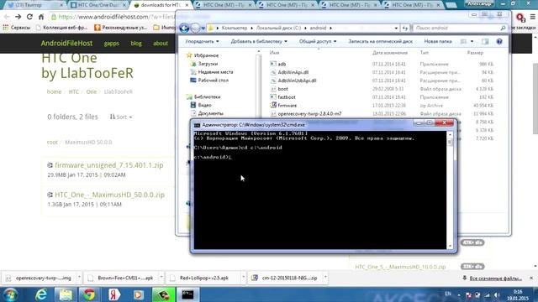Click Chrome forward arrow button
This screenshot has height=302, width=538.
pos(18,17)
